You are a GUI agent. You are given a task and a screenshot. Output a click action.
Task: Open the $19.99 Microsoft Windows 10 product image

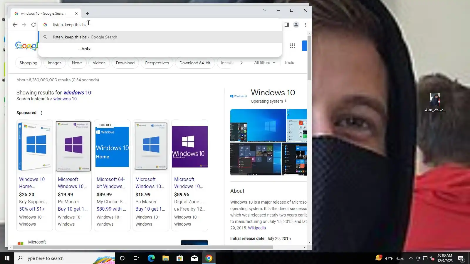pos(73,146)
